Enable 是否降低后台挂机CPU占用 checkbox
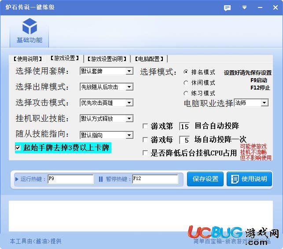283x249 pixels. (x=145, y=153)
